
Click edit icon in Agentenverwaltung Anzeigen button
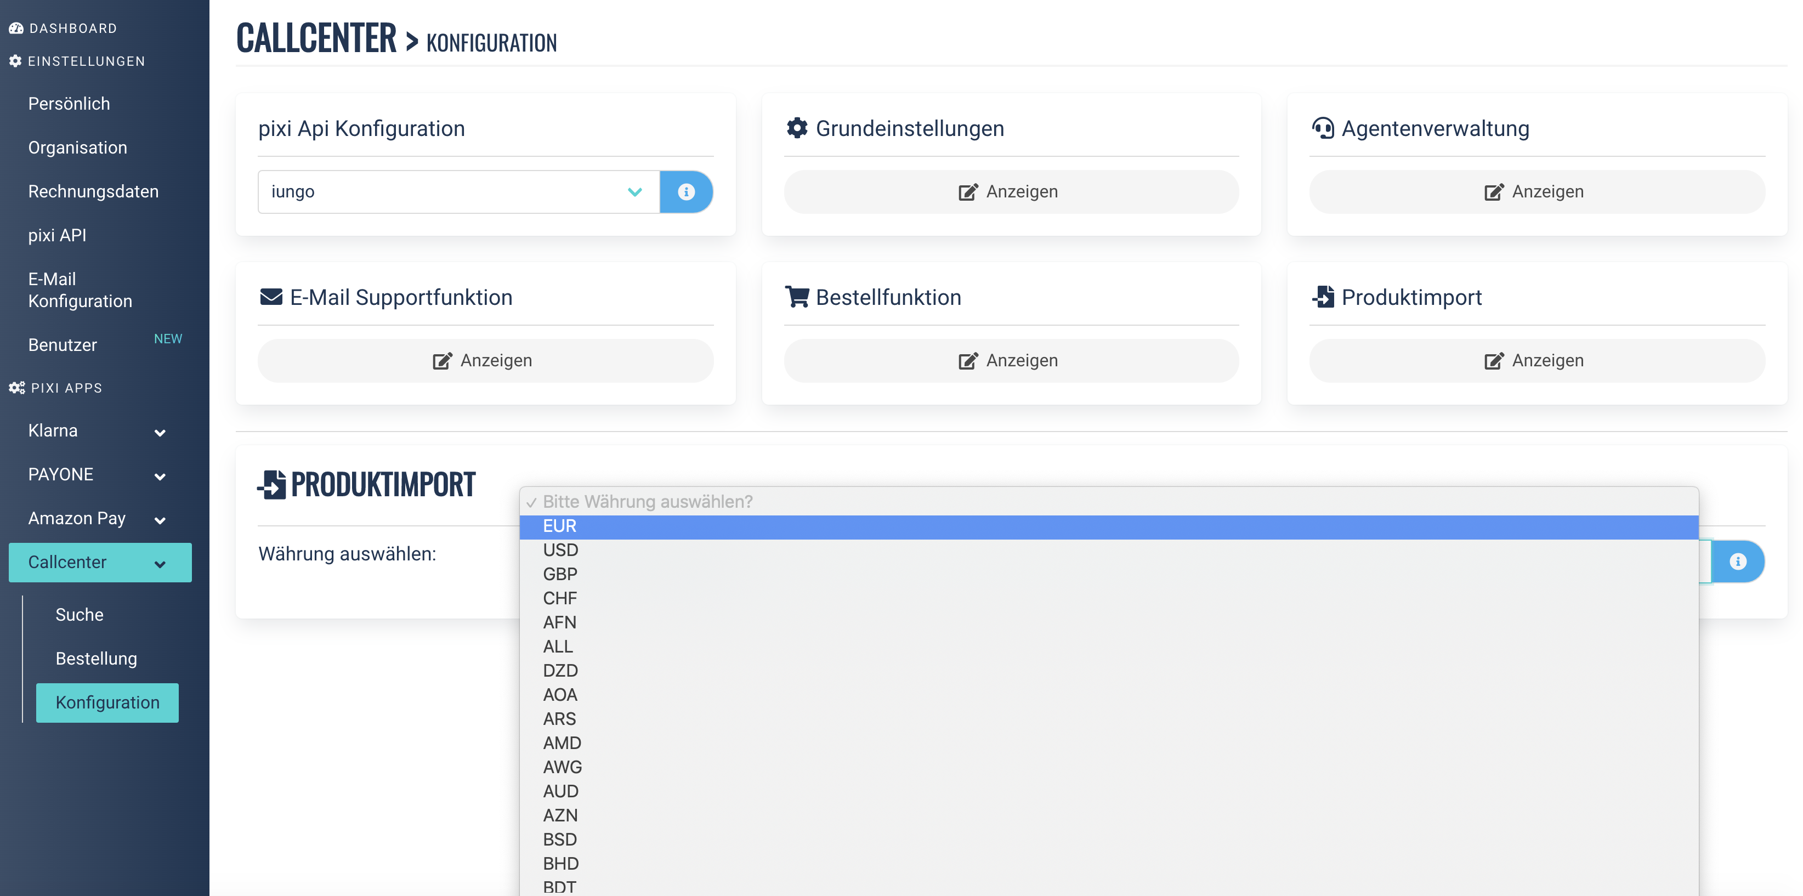click(1494, 192)
